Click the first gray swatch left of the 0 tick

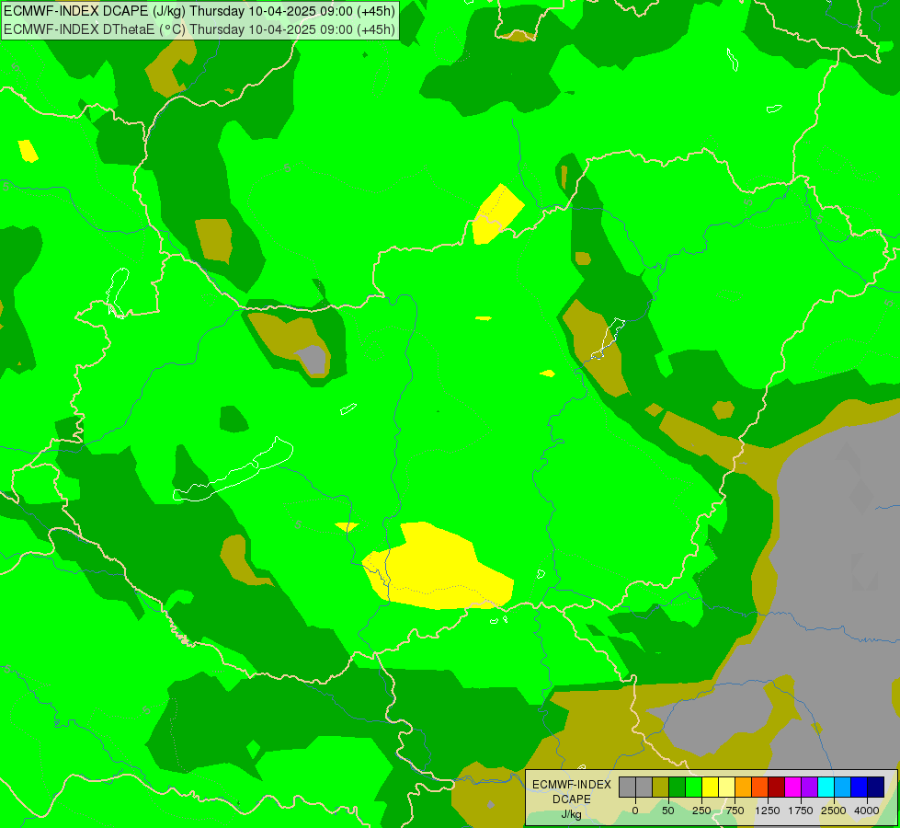[x=627, y=787]
